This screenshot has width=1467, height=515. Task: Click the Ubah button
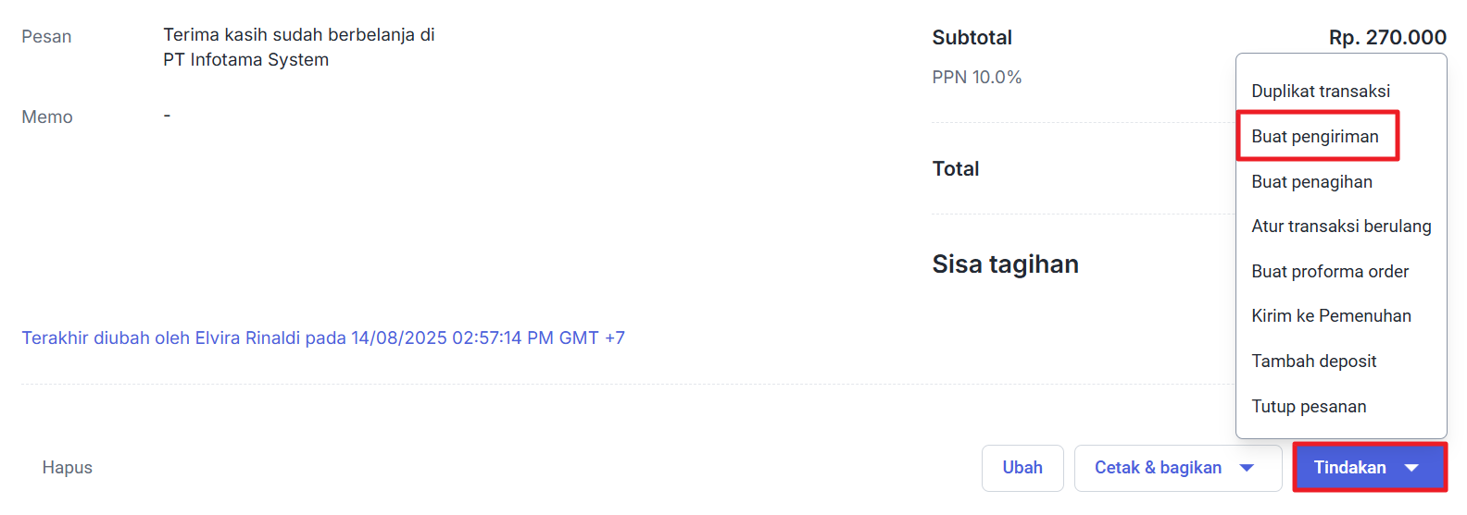click(x=1022, y=468)
